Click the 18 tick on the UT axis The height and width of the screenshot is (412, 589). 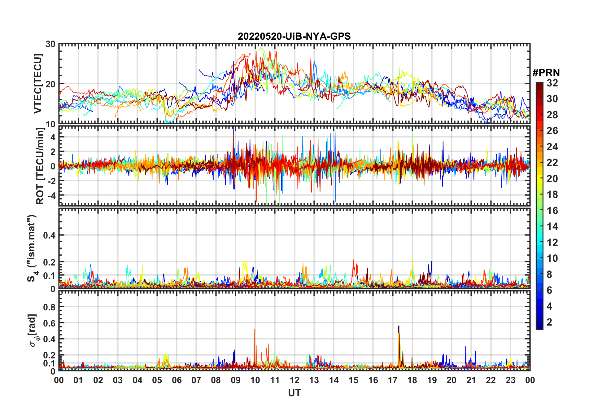412,380
